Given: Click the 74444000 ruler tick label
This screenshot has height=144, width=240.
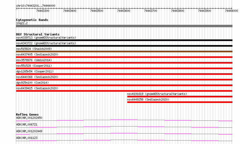Looking at the screenshot, I should click(x=231, y=11).
